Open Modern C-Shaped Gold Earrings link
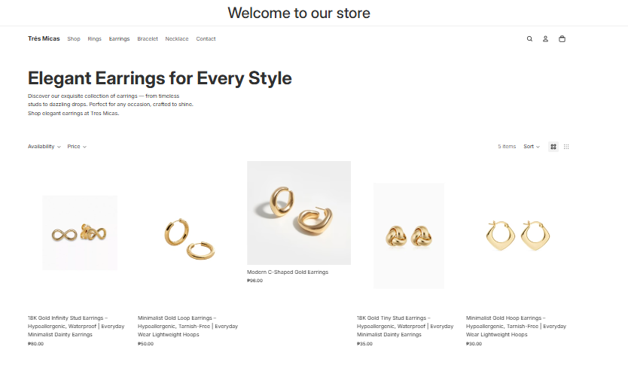This screenshot has width=628, height=374. click(x=288, y=272)
